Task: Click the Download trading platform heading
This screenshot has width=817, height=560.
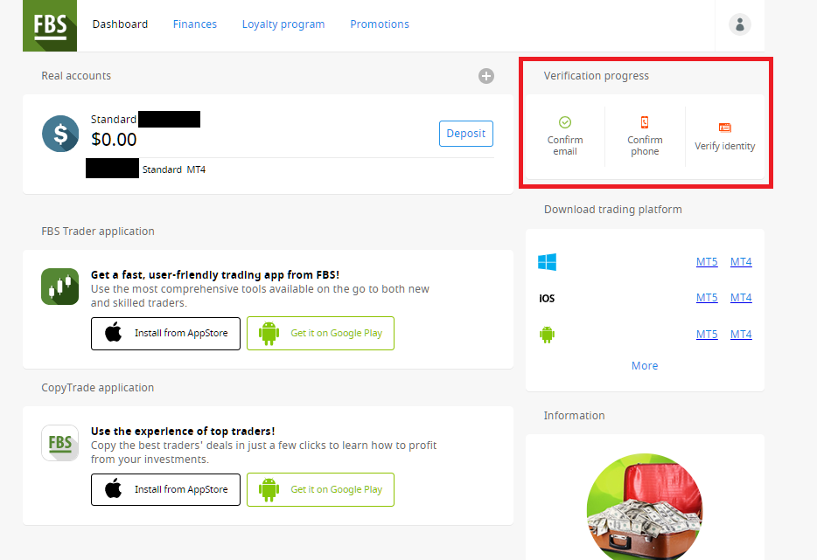Action: click(x=612, y=209)
